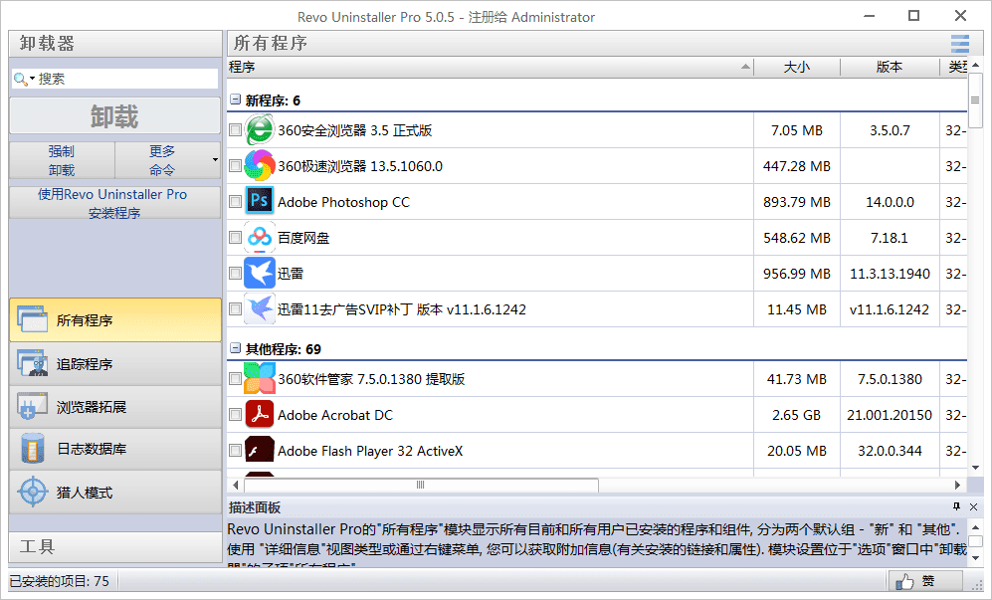Click the Adobe Flash Player 32 ActiveX icon
Viewport: 992px width, 600px height.
pos(260,451)
